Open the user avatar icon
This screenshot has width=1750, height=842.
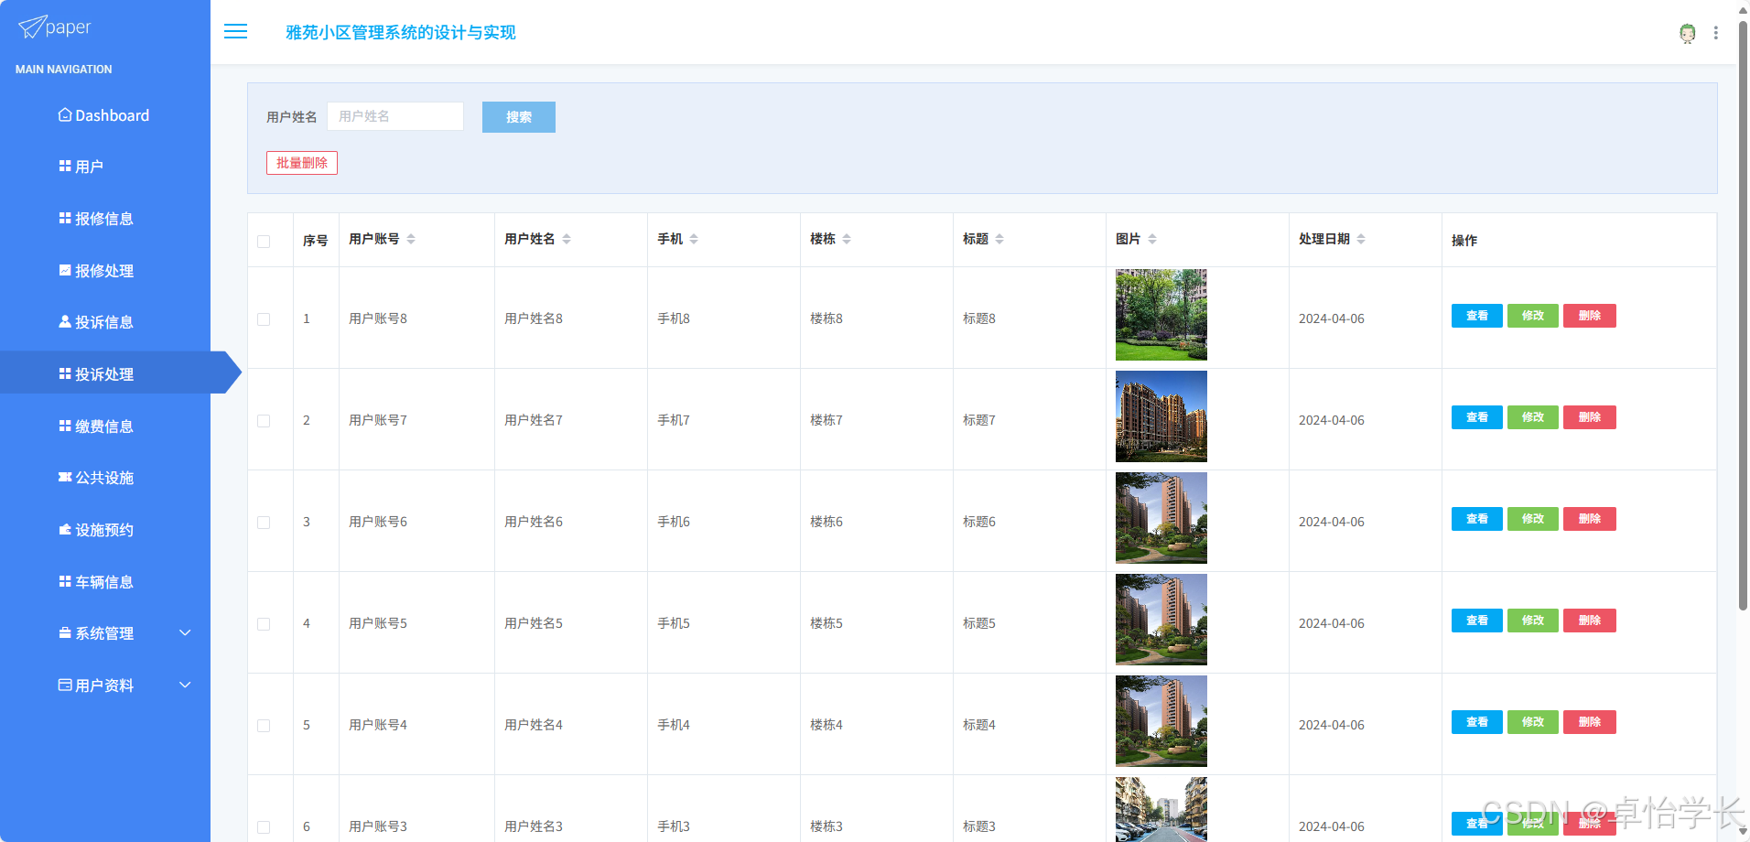(x=1687, y=34)
